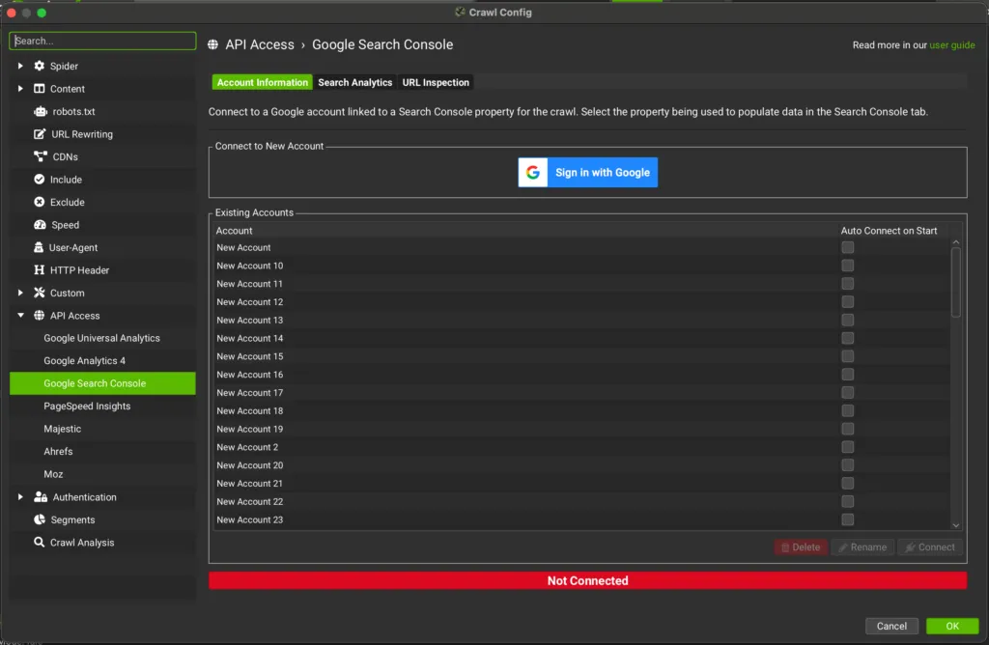Collapse the API Access tree node
989x645 pixels.
tap(20, 315)
